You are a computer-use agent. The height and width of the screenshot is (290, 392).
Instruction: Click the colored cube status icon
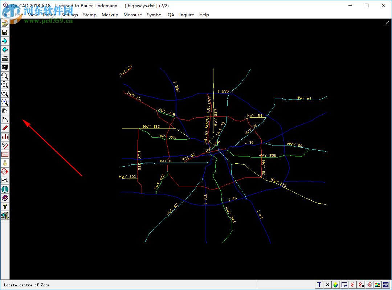[336, 285]
